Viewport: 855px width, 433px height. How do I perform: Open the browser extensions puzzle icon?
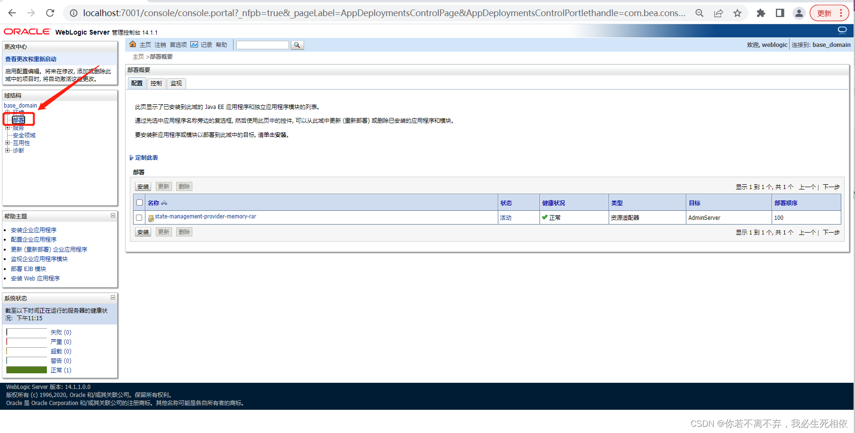(761, 13)
